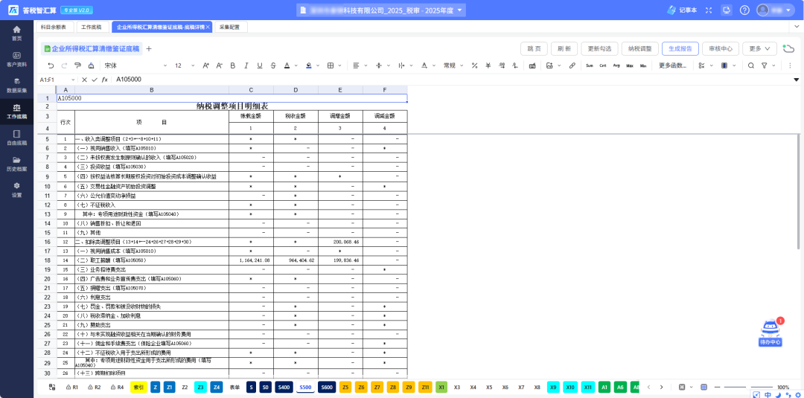Decrease font size with A- icon

click(x=219, y=65)
